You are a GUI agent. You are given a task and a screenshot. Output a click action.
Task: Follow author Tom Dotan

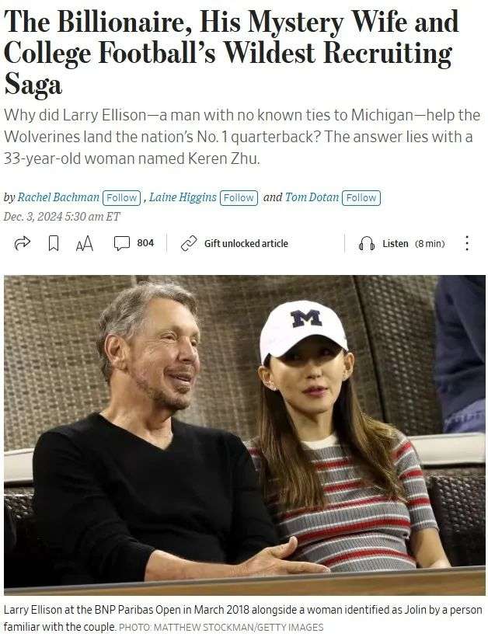click(x=361, y=198)
